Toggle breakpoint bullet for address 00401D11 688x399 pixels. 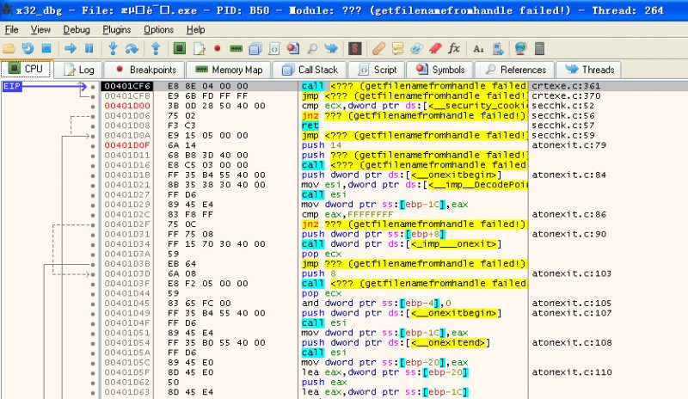93,156
